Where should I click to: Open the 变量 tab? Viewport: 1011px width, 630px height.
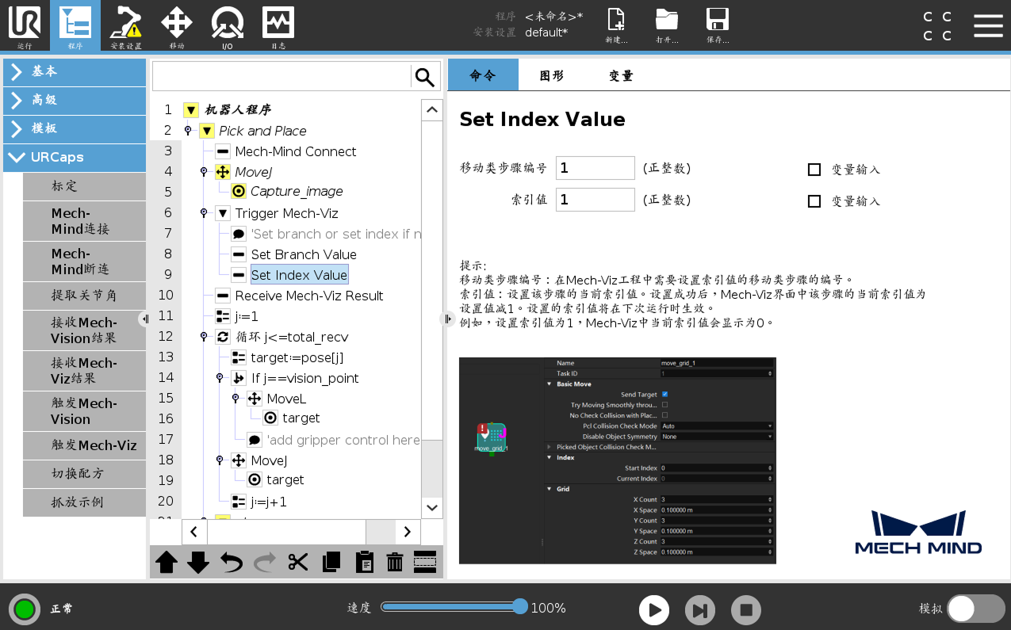(x=619, y=75)
